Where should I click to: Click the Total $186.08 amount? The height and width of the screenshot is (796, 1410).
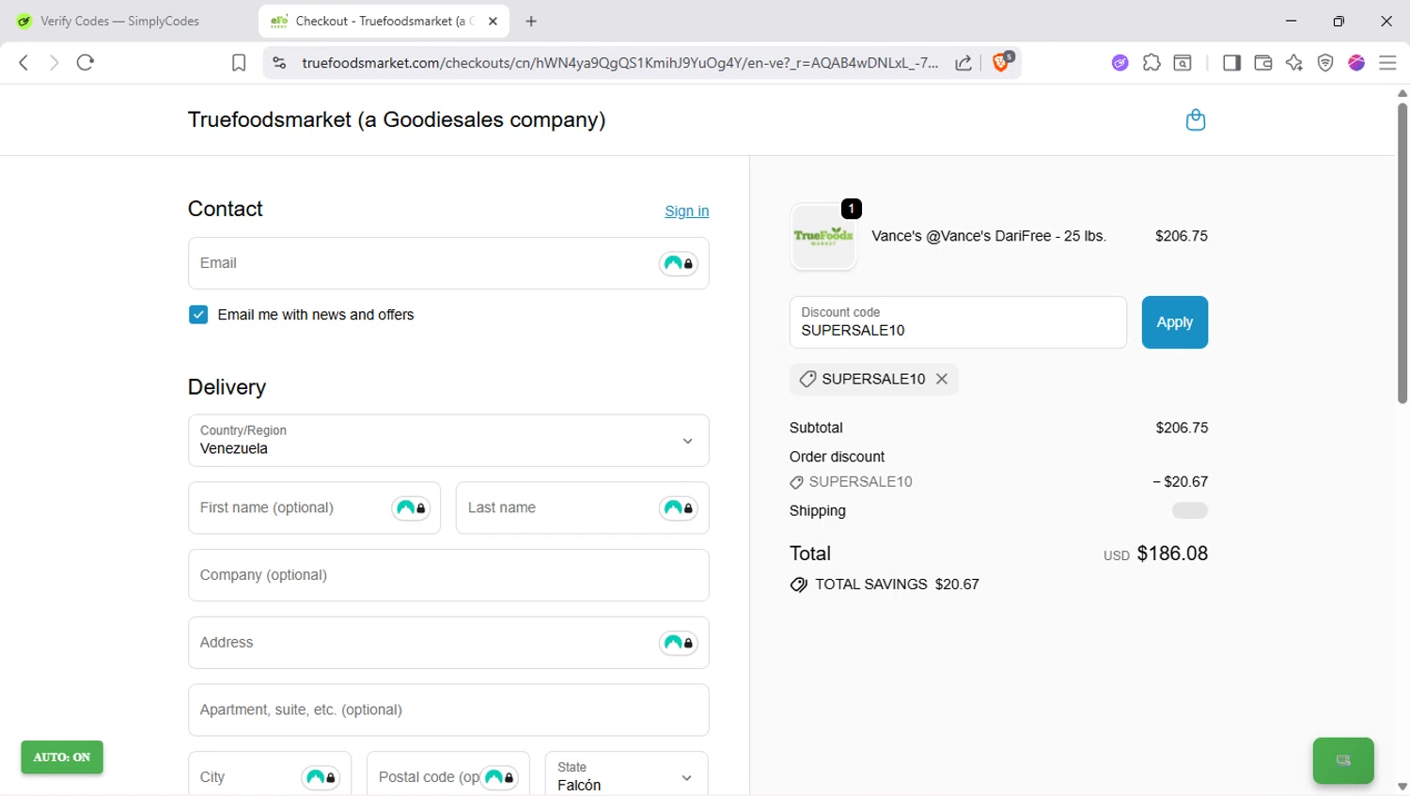tap(1172, 554)
